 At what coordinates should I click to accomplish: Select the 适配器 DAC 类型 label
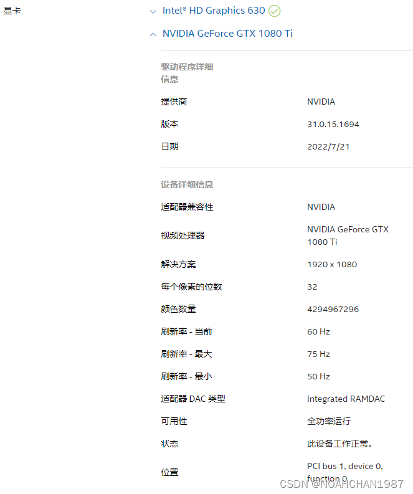point(193,399)
